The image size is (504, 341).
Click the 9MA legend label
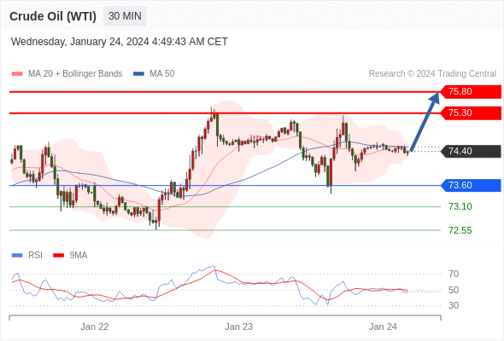coord(79,256)
